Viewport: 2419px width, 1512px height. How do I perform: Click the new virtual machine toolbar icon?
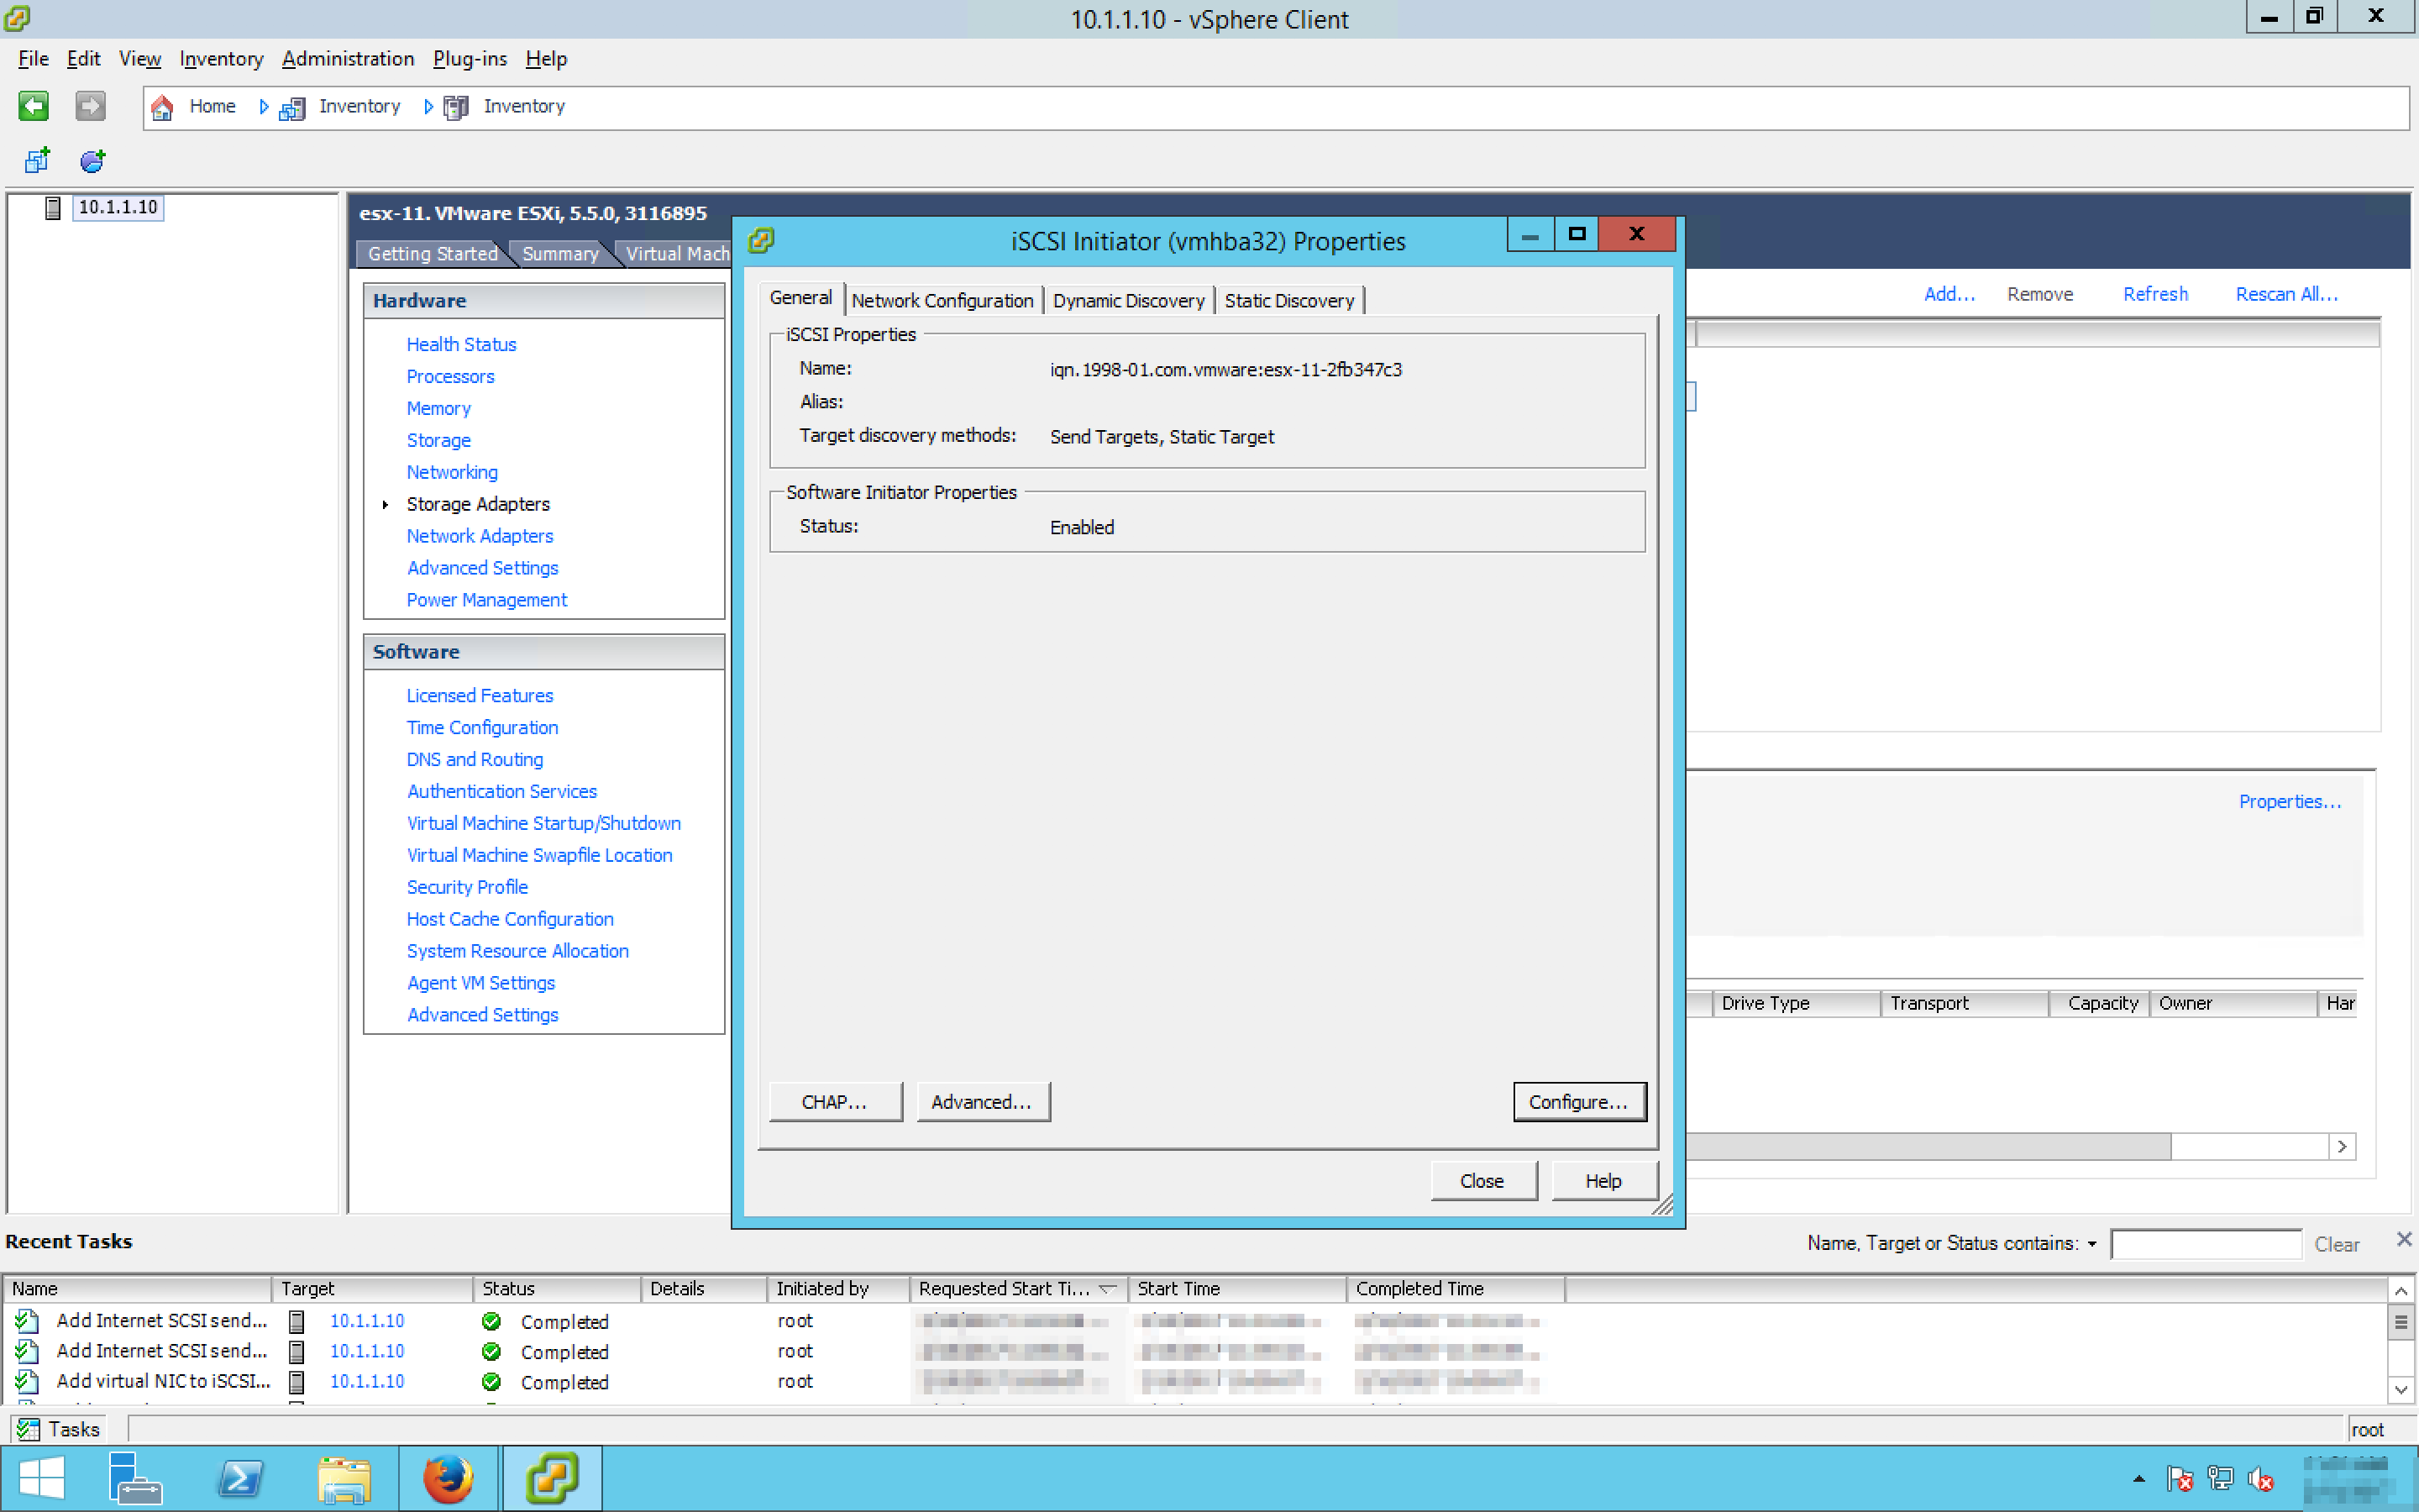(x=38, y=161)
